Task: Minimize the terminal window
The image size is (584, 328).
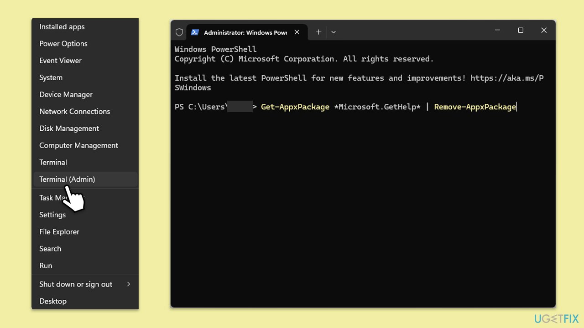Action: point(497,31)
